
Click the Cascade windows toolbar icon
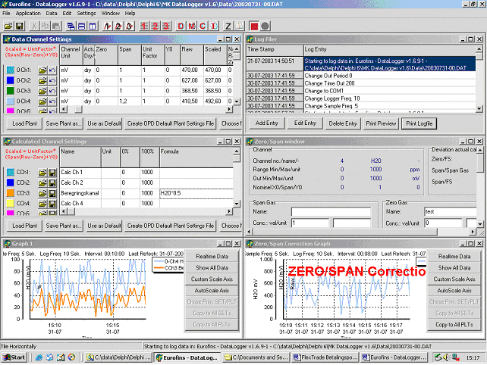(71, 26)
